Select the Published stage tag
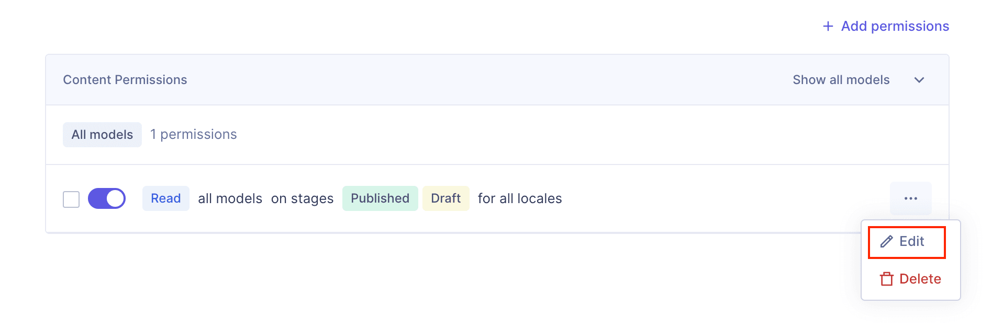Image resolution: width=1003 pixels, height=330 pixels. [380, 198]
